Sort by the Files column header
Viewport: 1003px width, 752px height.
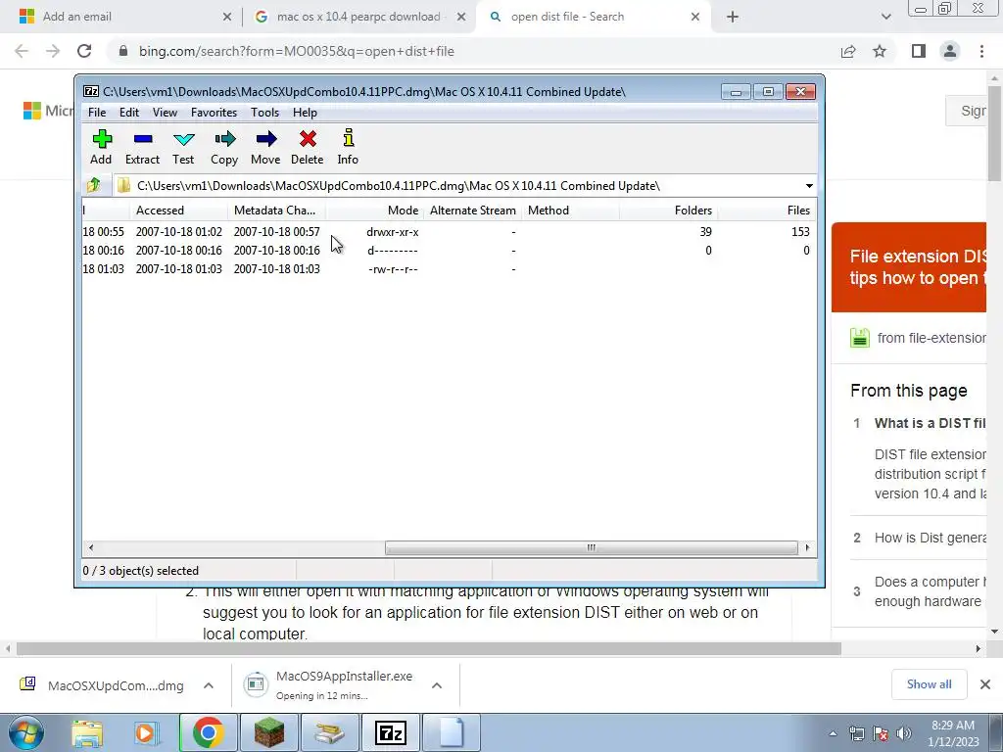click(x=766, y=211)
